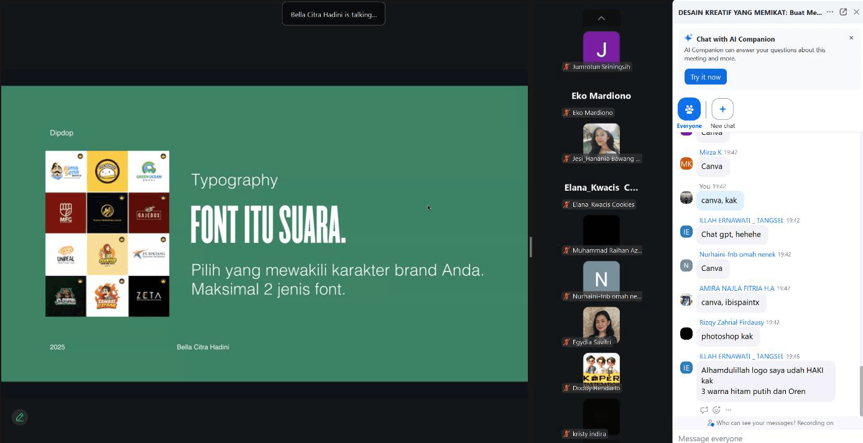This screenshot has height=443, width=863.
Task: Add emoji reaction to ILLAH's HAKI message
Action: tap(716, 409)
